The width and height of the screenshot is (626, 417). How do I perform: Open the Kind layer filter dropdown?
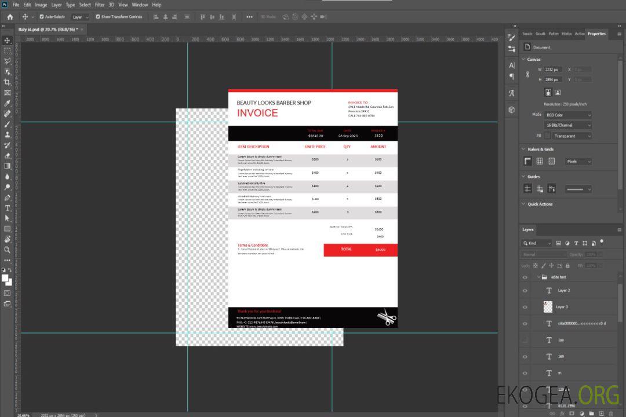pyautogui.click(x=537, y=243)
